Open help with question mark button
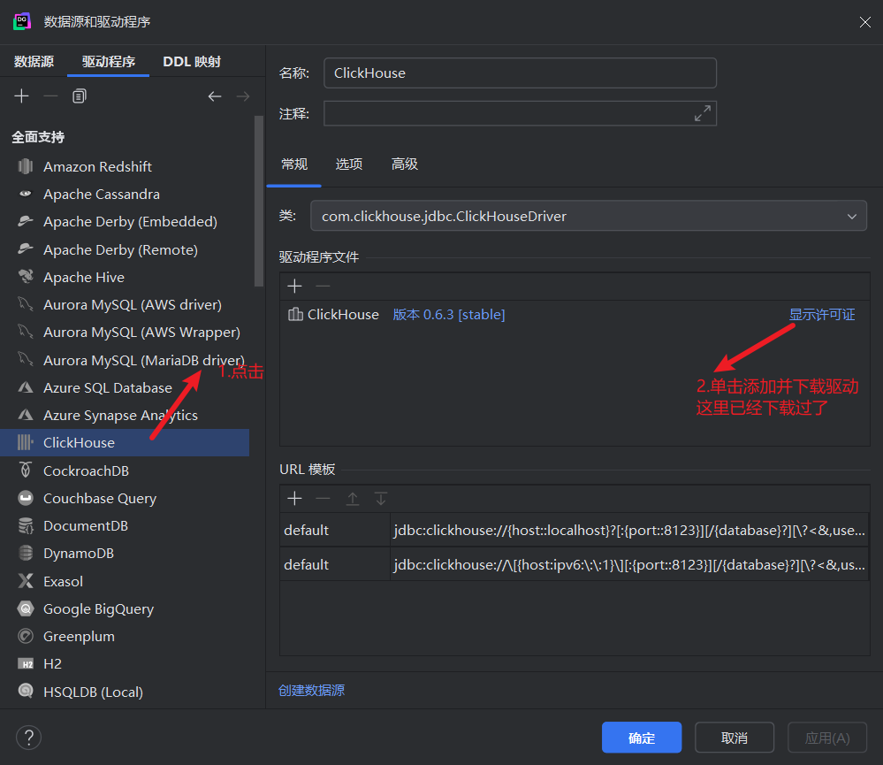The image size is (883, 765). [x=28, y=738]
